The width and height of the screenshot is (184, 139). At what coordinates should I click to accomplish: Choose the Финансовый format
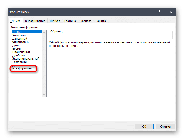(27, 42)
